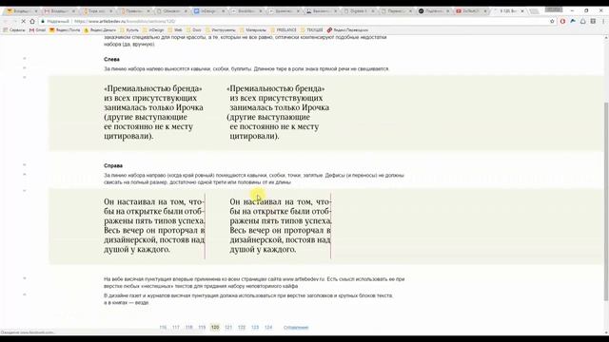Close the active § 120 tab
This screenshot has width=609, height=342.
522,11
